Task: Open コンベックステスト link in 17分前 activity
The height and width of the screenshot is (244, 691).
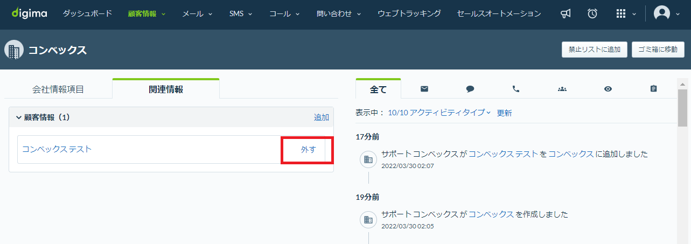Action: click(x=503, y=154)
